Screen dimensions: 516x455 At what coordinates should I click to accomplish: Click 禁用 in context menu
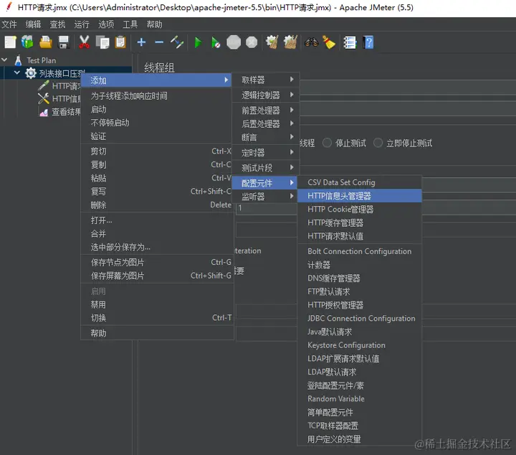(157, 304)
